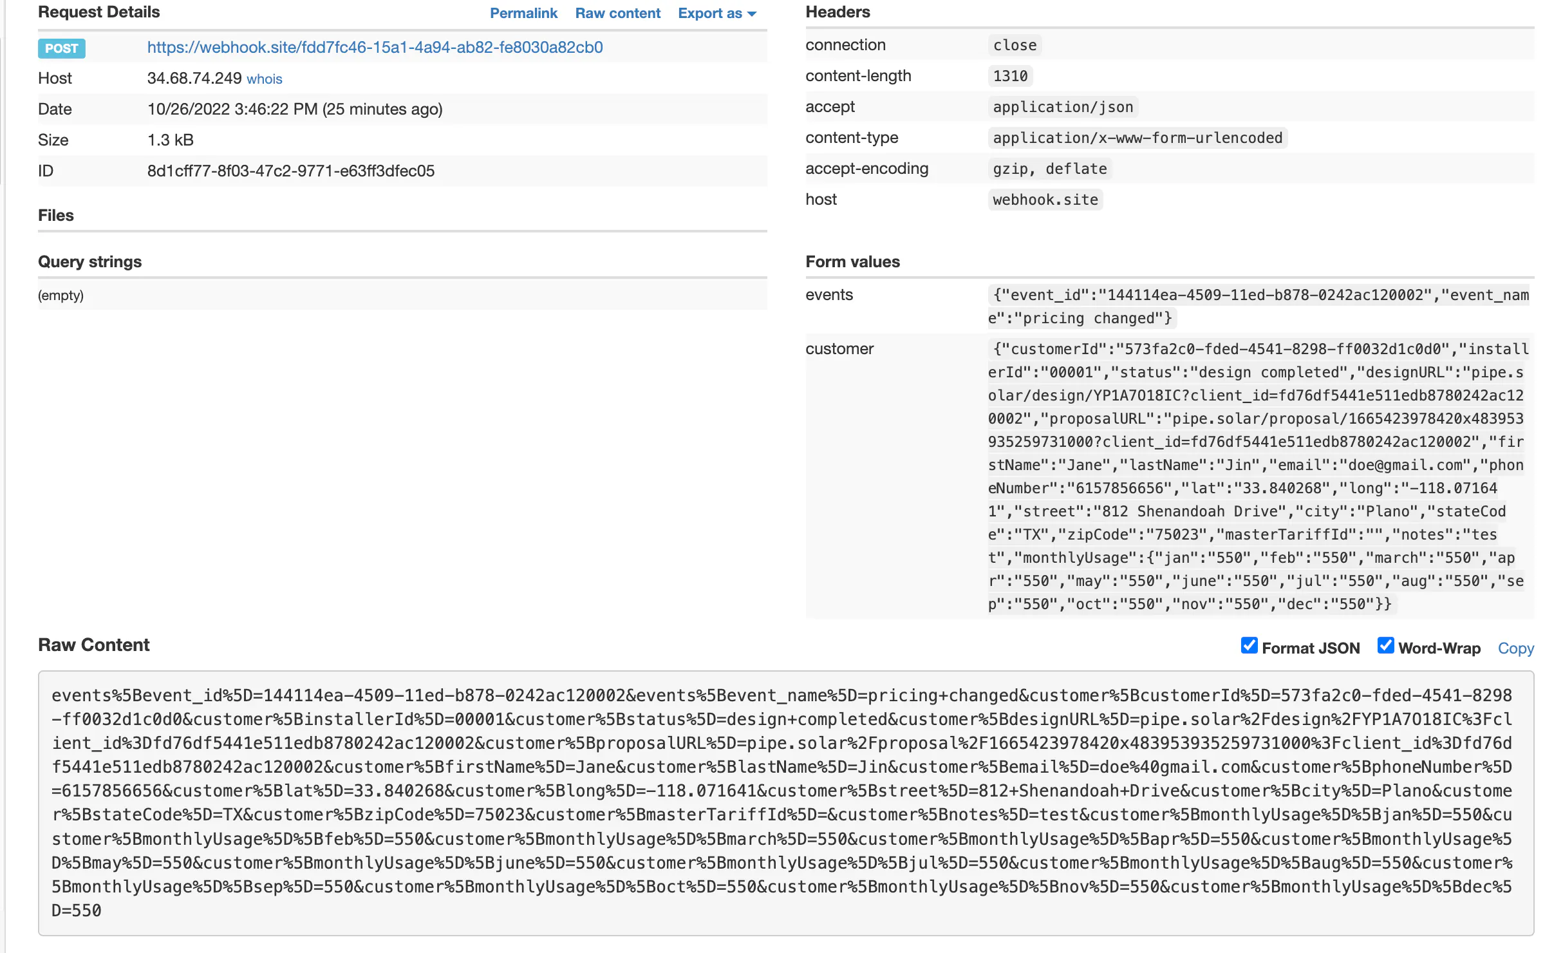The height and width of the screenshot is (953, 1563).
Task: Click the date value 10/26/2022 3:46:22 PM
Action: pos(295,109)
